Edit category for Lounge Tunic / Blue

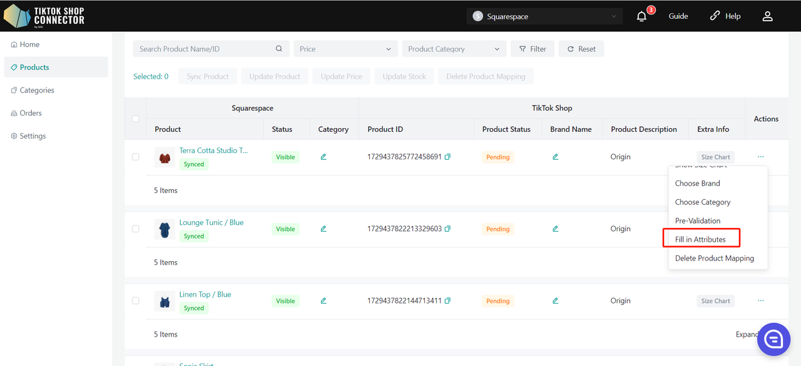click(324, 229)
